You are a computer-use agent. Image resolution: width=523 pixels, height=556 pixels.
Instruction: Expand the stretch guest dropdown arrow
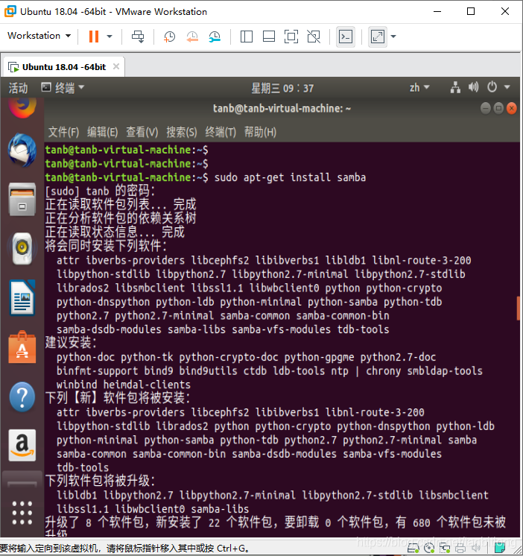click(393, 37)
